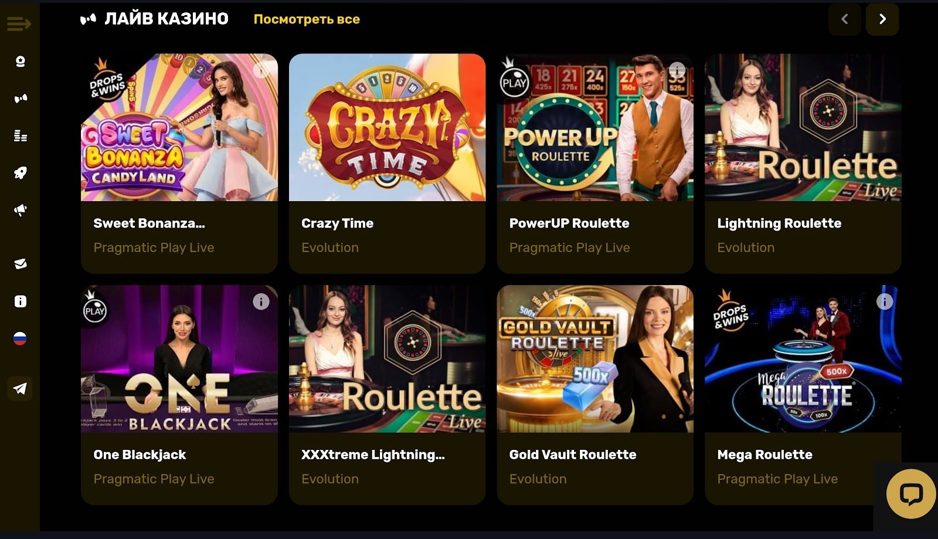Open the info icon in the sidebar
Screen dimensions: 938x539
click(21, 301)
